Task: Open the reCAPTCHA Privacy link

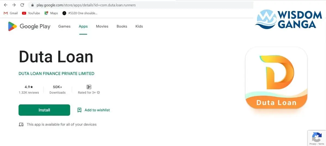Action: pyautogui.click(x=313, y=144)
